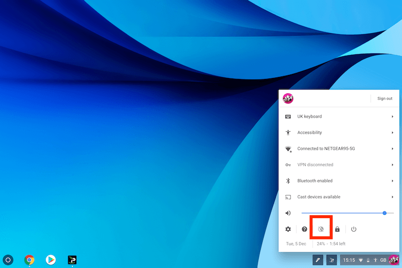Click the volume slider handle
402x268 pixels.
click(384, 213)
